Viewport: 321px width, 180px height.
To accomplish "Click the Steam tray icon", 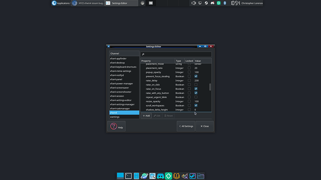I will (x=206, y=3).
